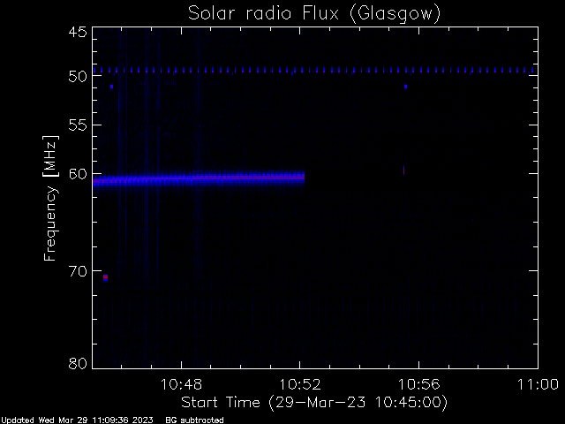Click the 'BG subtracted' note
The width and height of the screenshot is (565, 424).
point(194,420)
